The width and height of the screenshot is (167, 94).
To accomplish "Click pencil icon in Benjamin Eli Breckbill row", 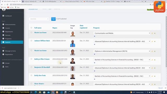I will click(152, 68).
